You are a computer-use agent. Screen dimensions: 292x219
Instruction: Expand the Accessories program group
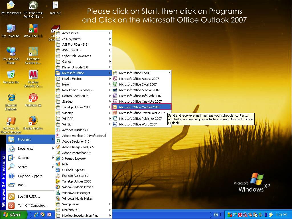(84, 33)
